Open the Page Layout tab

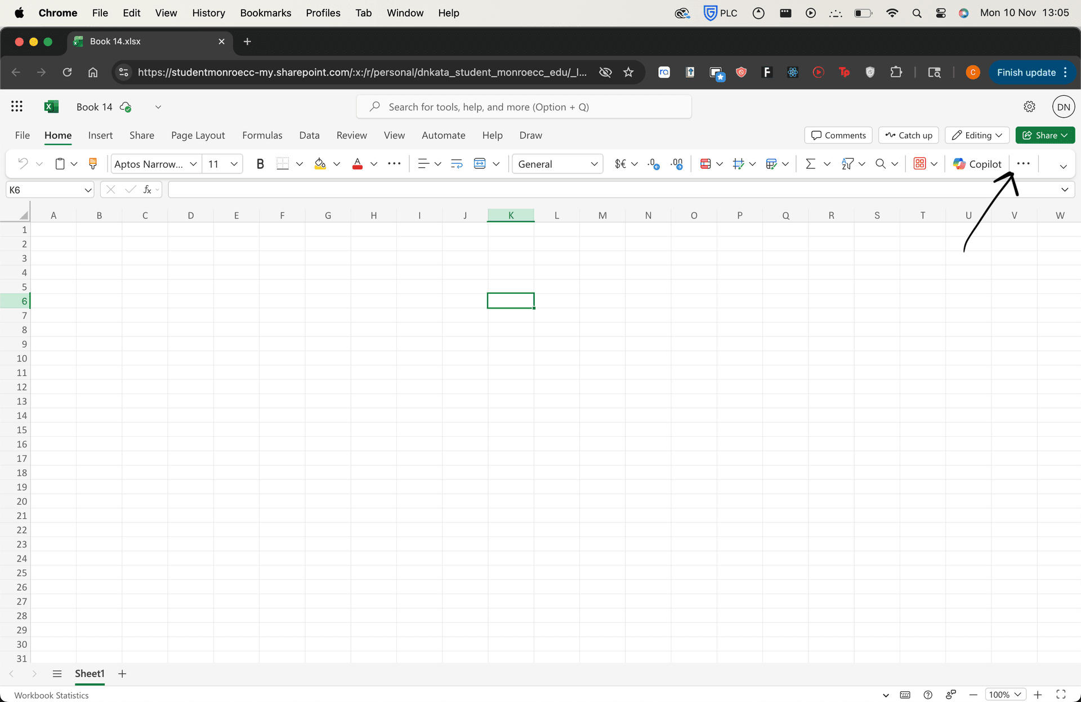[198, 135]
